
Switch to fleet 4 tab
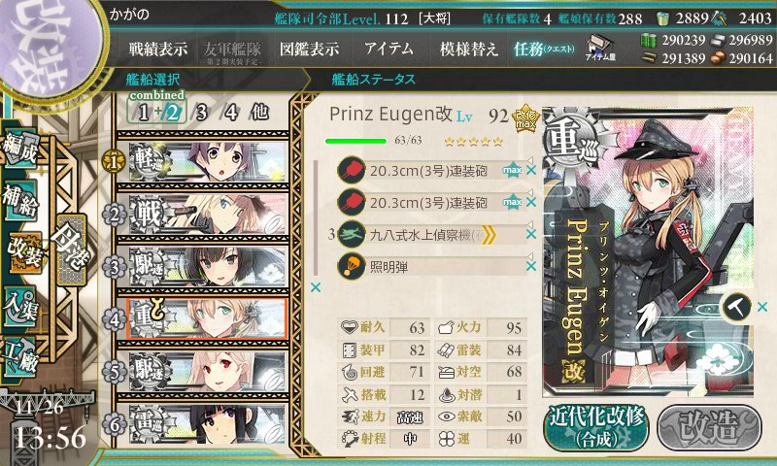pyautogui.click(x=231, y=113)
